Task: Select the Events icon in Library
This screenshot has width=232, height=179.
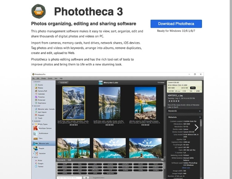Action: (36, 85)
